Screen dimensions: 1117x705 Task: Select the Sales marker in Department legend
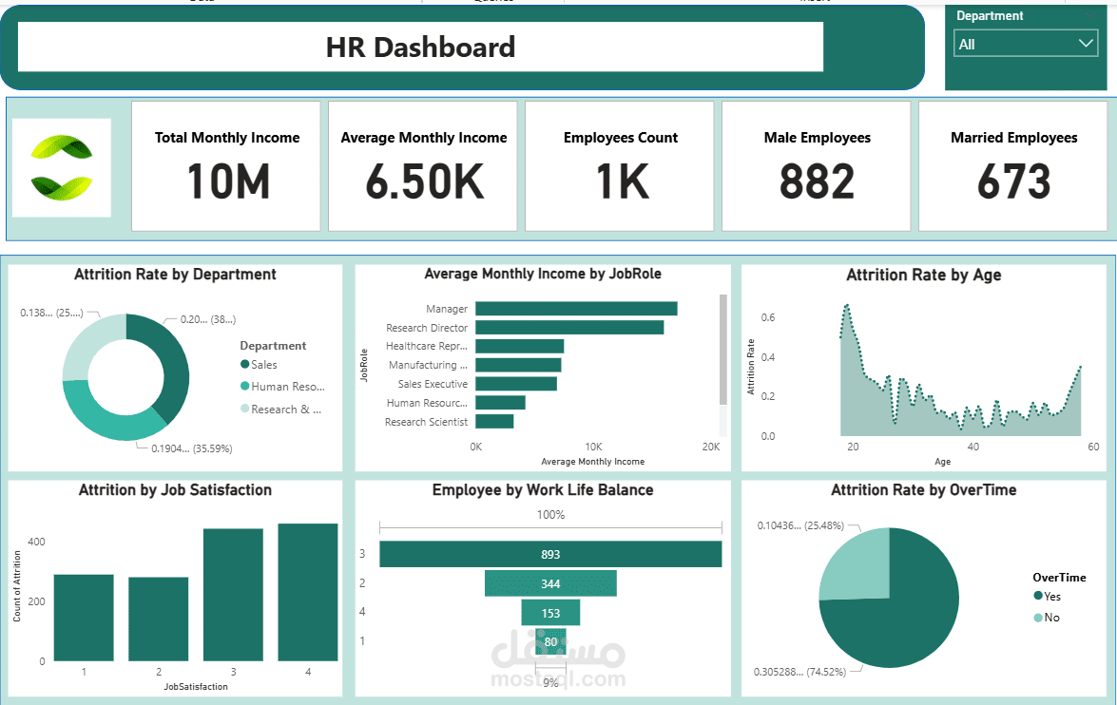(x=247, y=364)
